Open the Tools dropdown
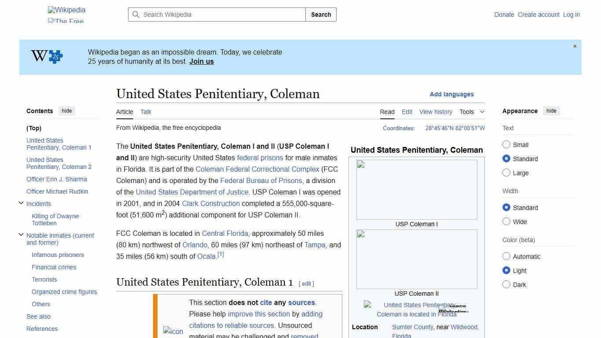This screenshot has width=601, height=338. [x=472, y=112]
